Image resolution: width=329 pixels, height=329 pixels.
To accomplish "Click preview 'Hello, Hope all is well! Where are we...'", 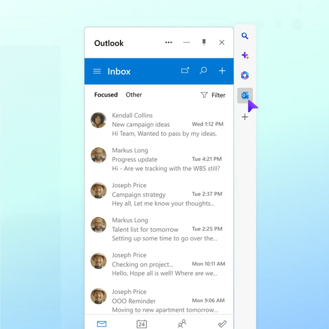I will [x=164, y=273].
